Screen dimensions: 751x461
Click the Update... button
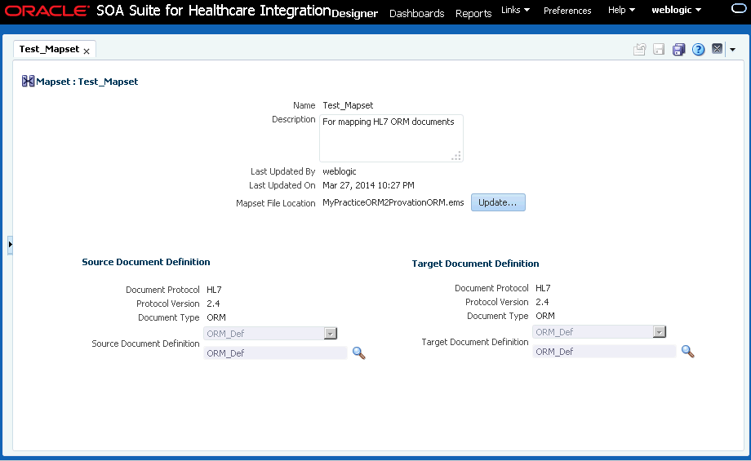498,202
